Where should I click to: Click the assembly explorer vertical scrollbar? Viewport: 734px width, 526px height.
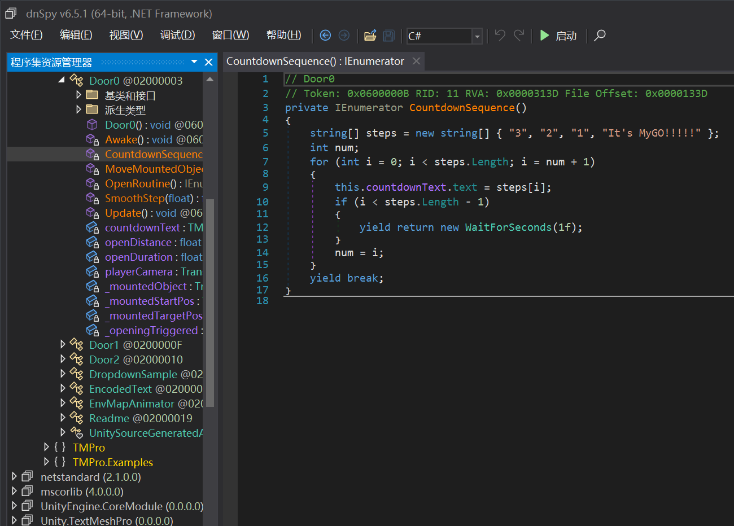(209, 302)
